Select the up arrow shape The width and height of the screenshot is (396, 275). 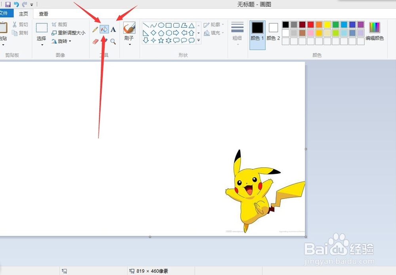[x=191, y=33]
